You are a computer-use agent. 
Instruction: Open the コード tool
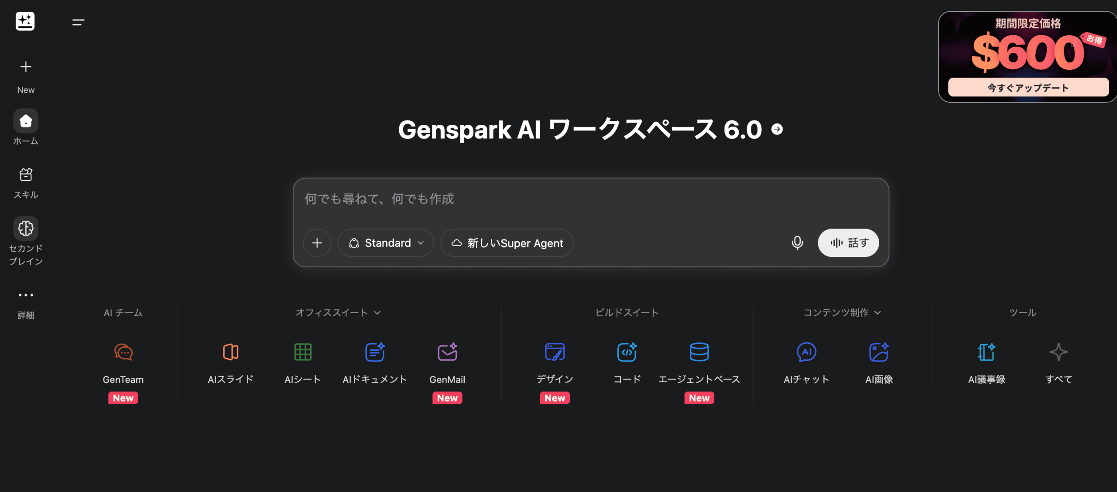[627, 363]
